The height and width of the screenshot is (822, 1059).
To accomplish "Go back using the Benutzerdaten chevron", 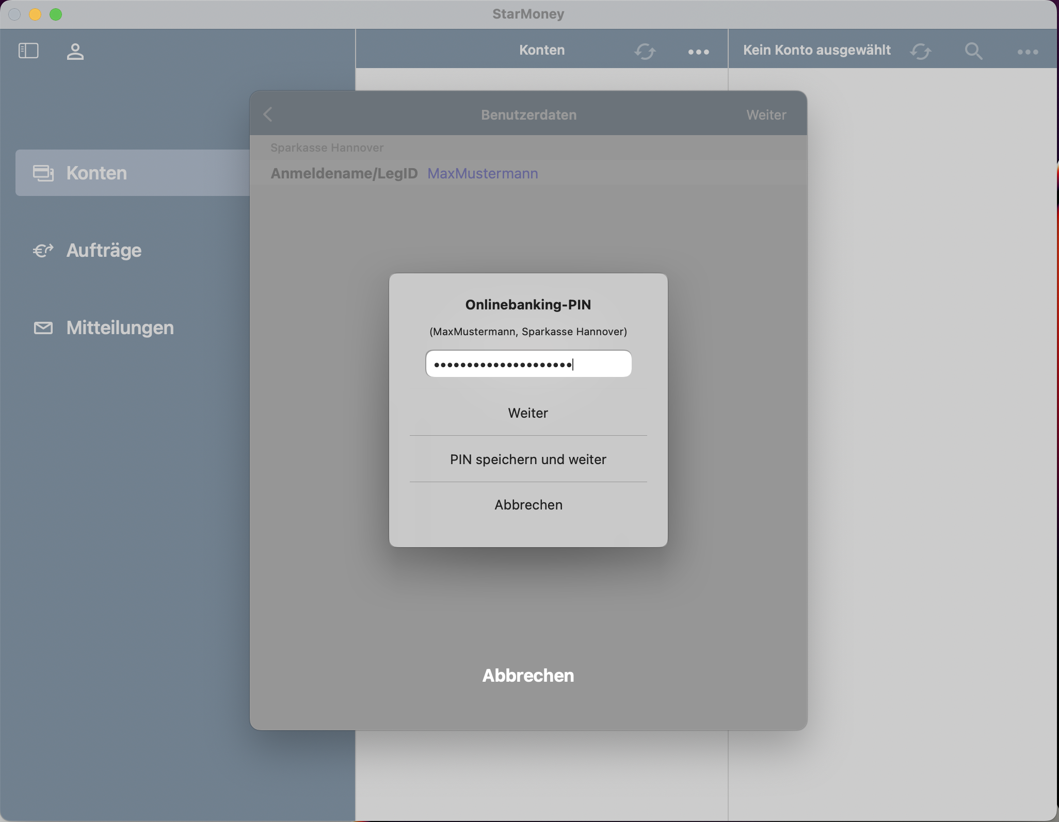I will coord(268,114).
